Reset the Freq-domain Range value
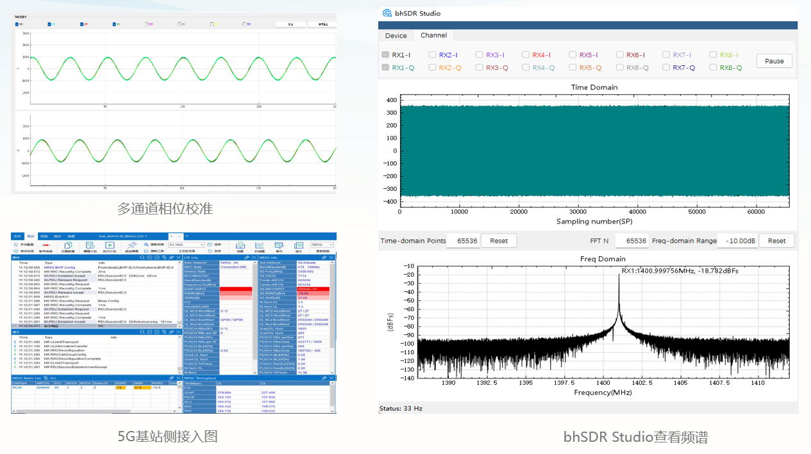The image size is (811, 454). click(x=776, y=241)
